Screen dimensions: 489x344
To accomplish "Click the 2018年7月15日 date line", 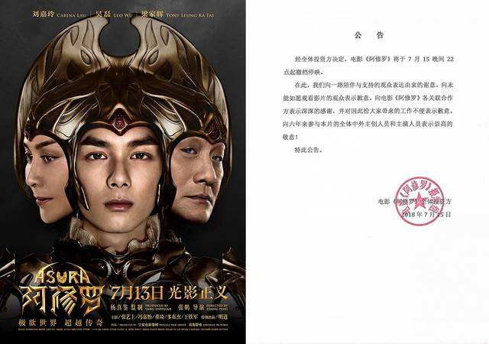I will 426,215.
